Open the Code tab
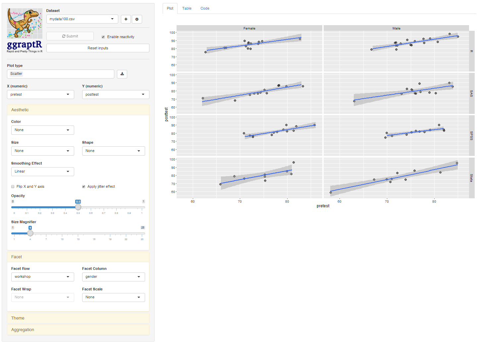 [x=205, y=8]
